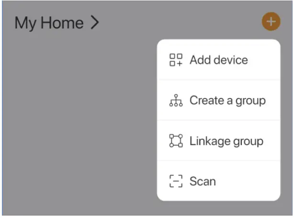
Task: Click the Create a group hierarchy icon
Action: [x=176, y=101]
